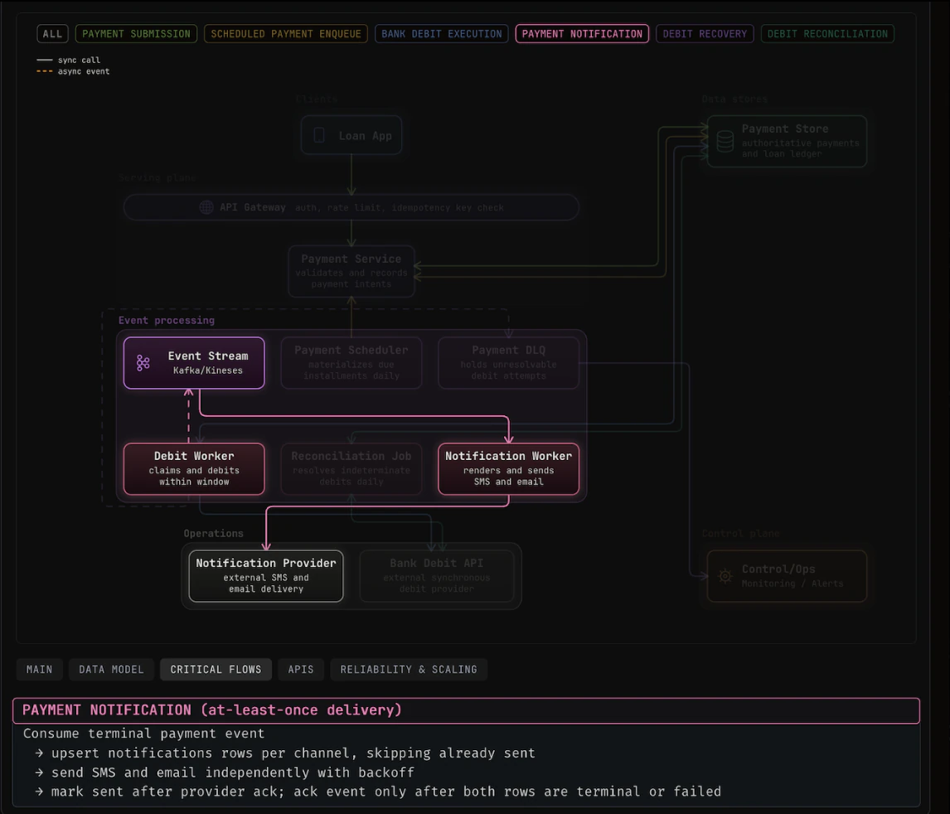The width and height of the screenshot is (950, 814).
Task: Select the Debit Worker node
Action: 194,469
